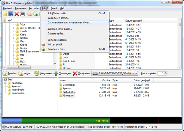Expand the Klanten folder in tree
184x131 pixels.
point(14,38)
